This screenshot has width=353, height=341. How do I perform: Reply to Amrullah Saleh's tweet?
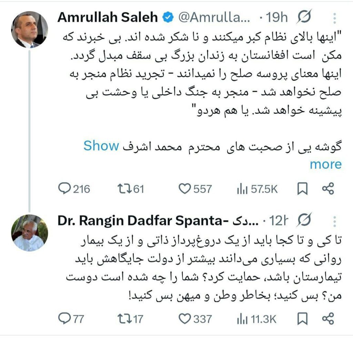pos(64,189)
